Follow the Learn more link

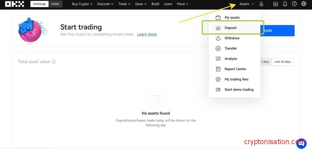(x=147, y=34)
